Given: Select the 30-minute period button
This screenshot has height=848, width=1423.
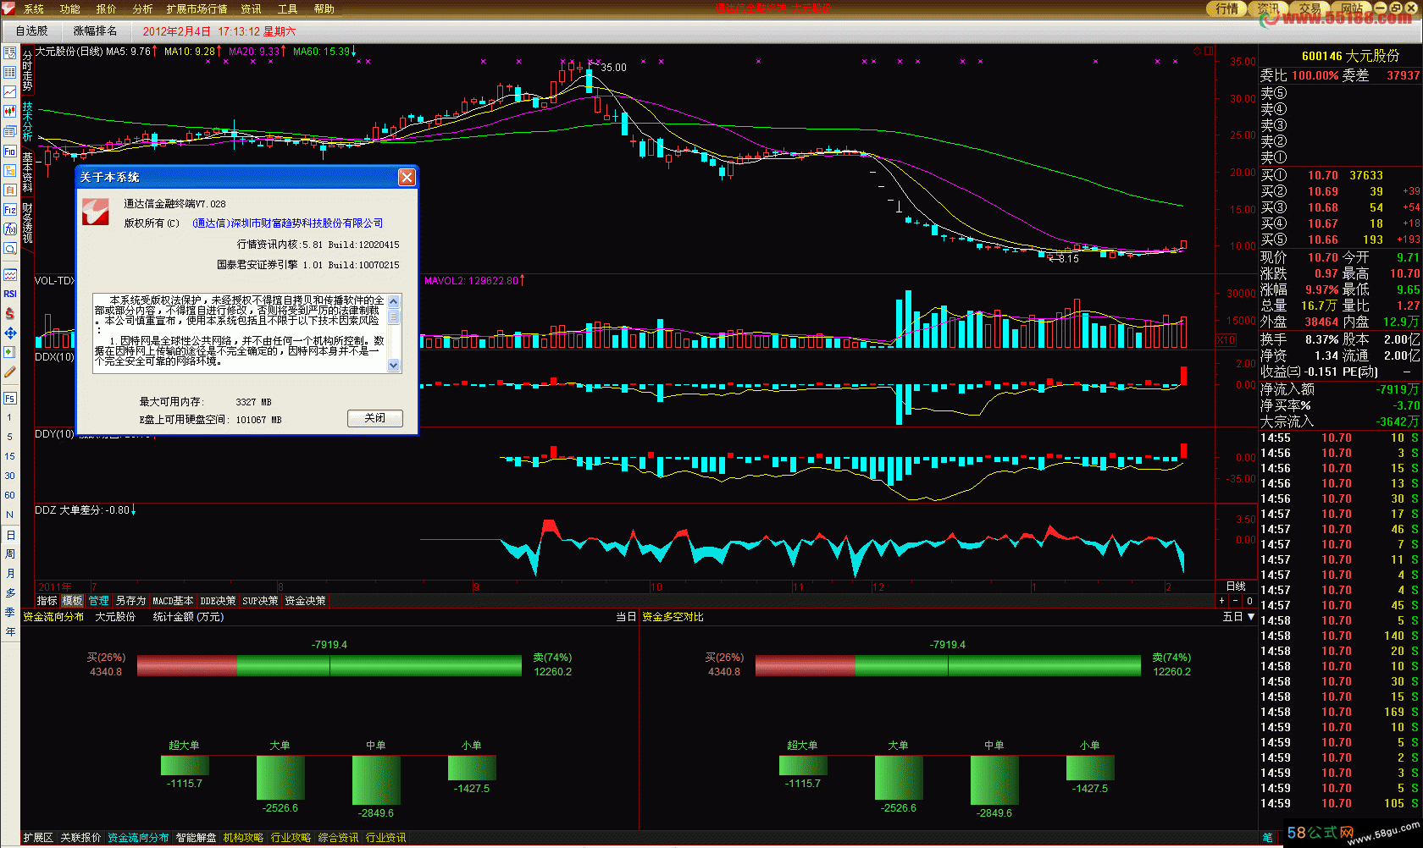Looking at the screenshot, I should pos(10,476).
